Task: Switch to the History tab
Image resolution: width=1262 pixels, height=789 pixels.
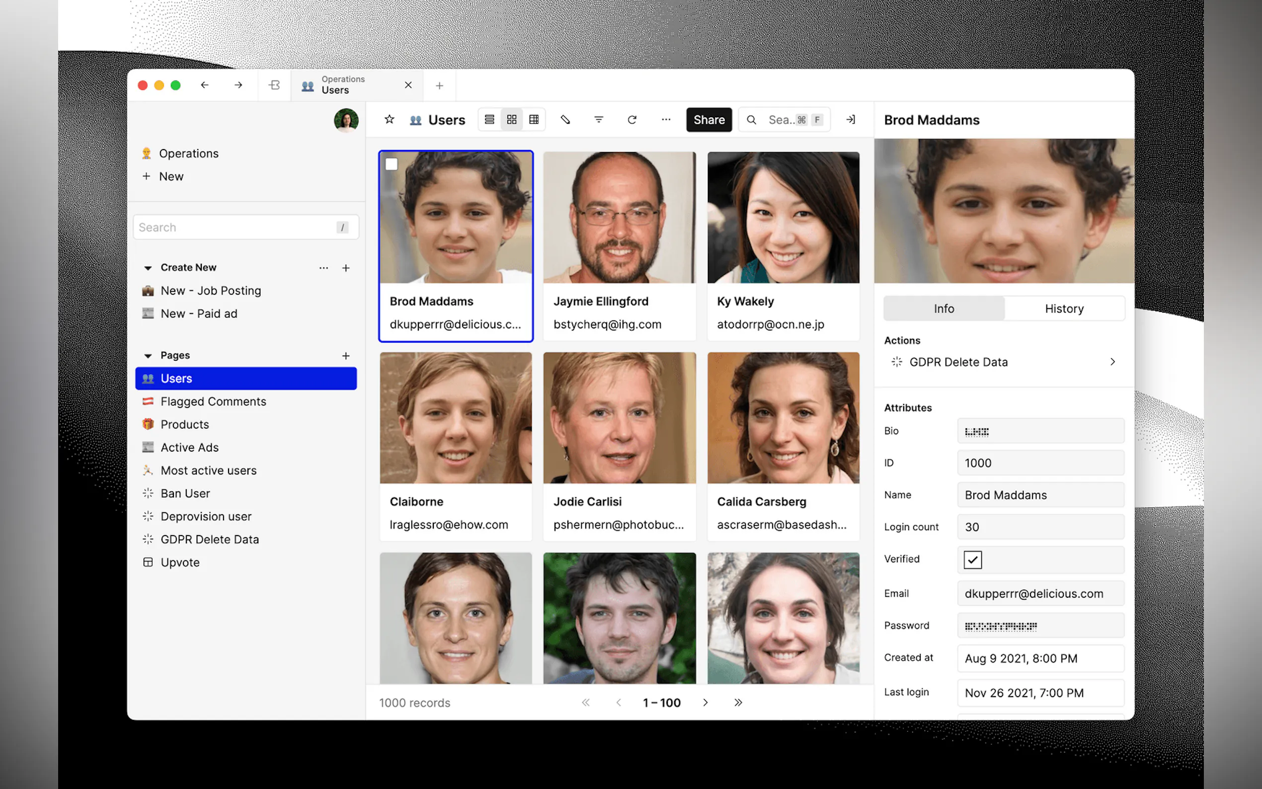Action: [x=1064, y=309]
